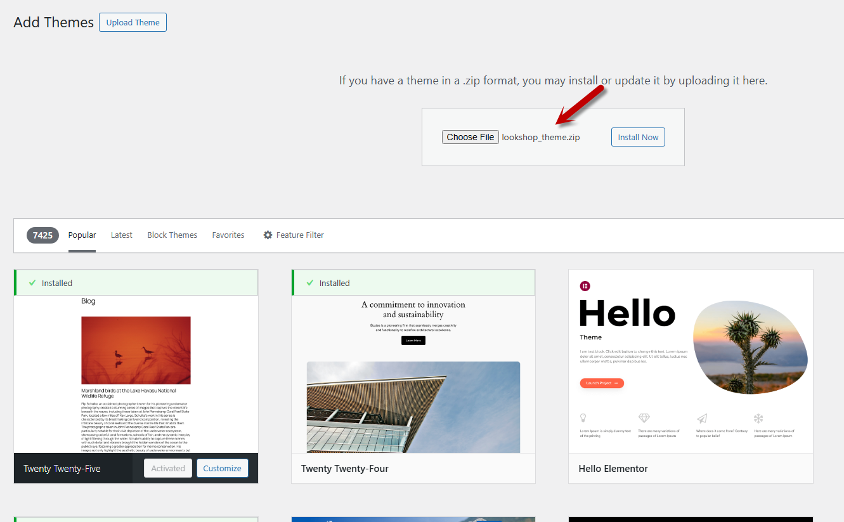Click the Activated button for Twenty Twenty-Five
This screenshot has height=522, width=844.
click(168, 469)
